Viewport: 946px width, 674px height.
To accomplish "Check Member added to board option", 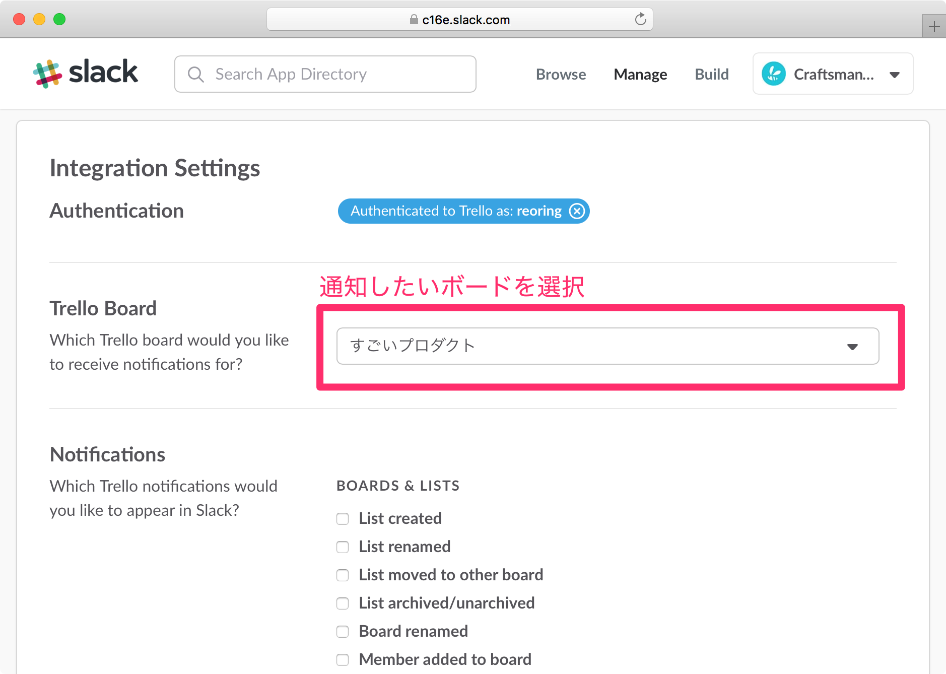I will coord(343,660).
